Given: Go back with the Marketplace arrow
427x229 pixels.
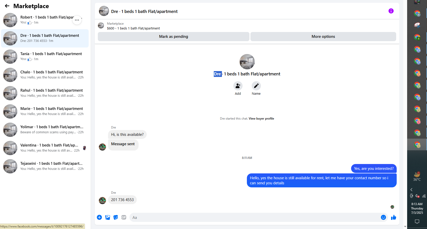Looking at the screenshot, I should point(7,6).
